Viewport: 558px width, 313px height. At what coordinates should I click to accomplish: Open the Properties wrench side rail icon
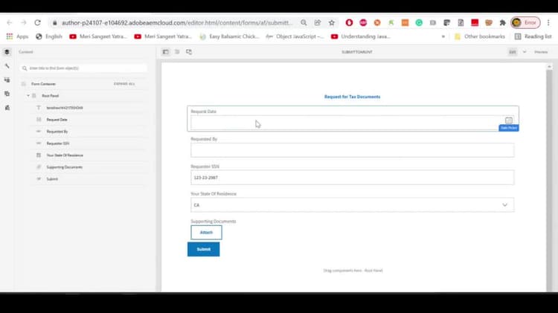pos(7,66)
